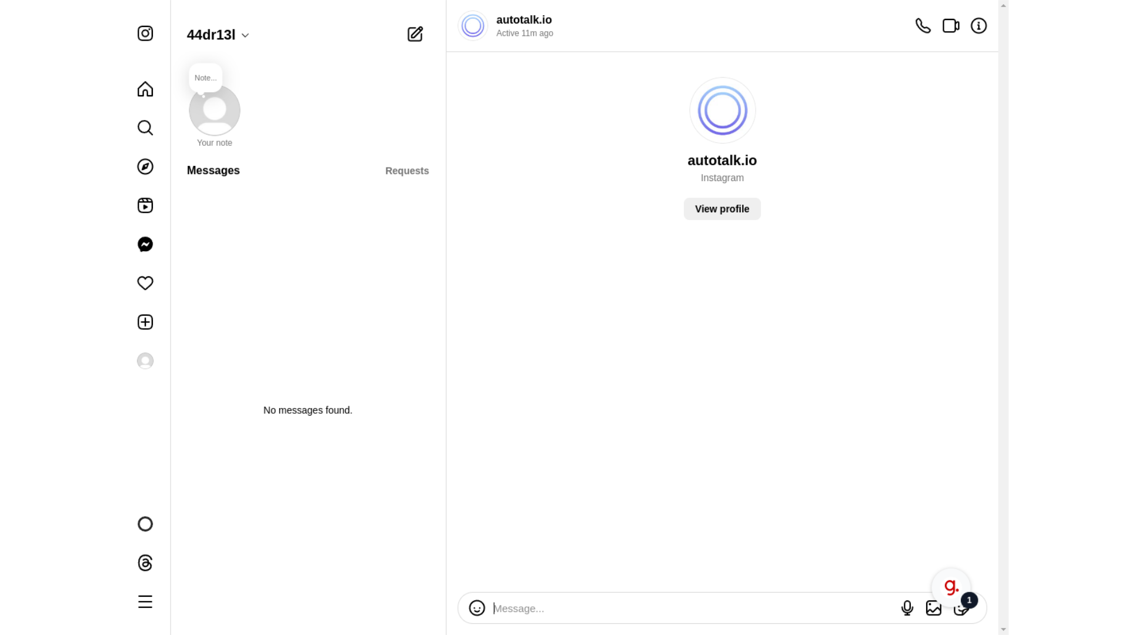1129x635 pixels.
Task: Open your profile from the sidebar avatar
Action: tap(145, 360)
